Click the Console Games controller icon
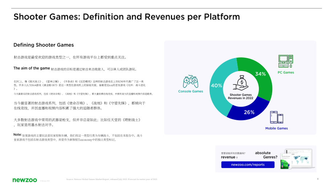Image resolution: width=334 pixels, height=188 pixels. coord(191,81)
